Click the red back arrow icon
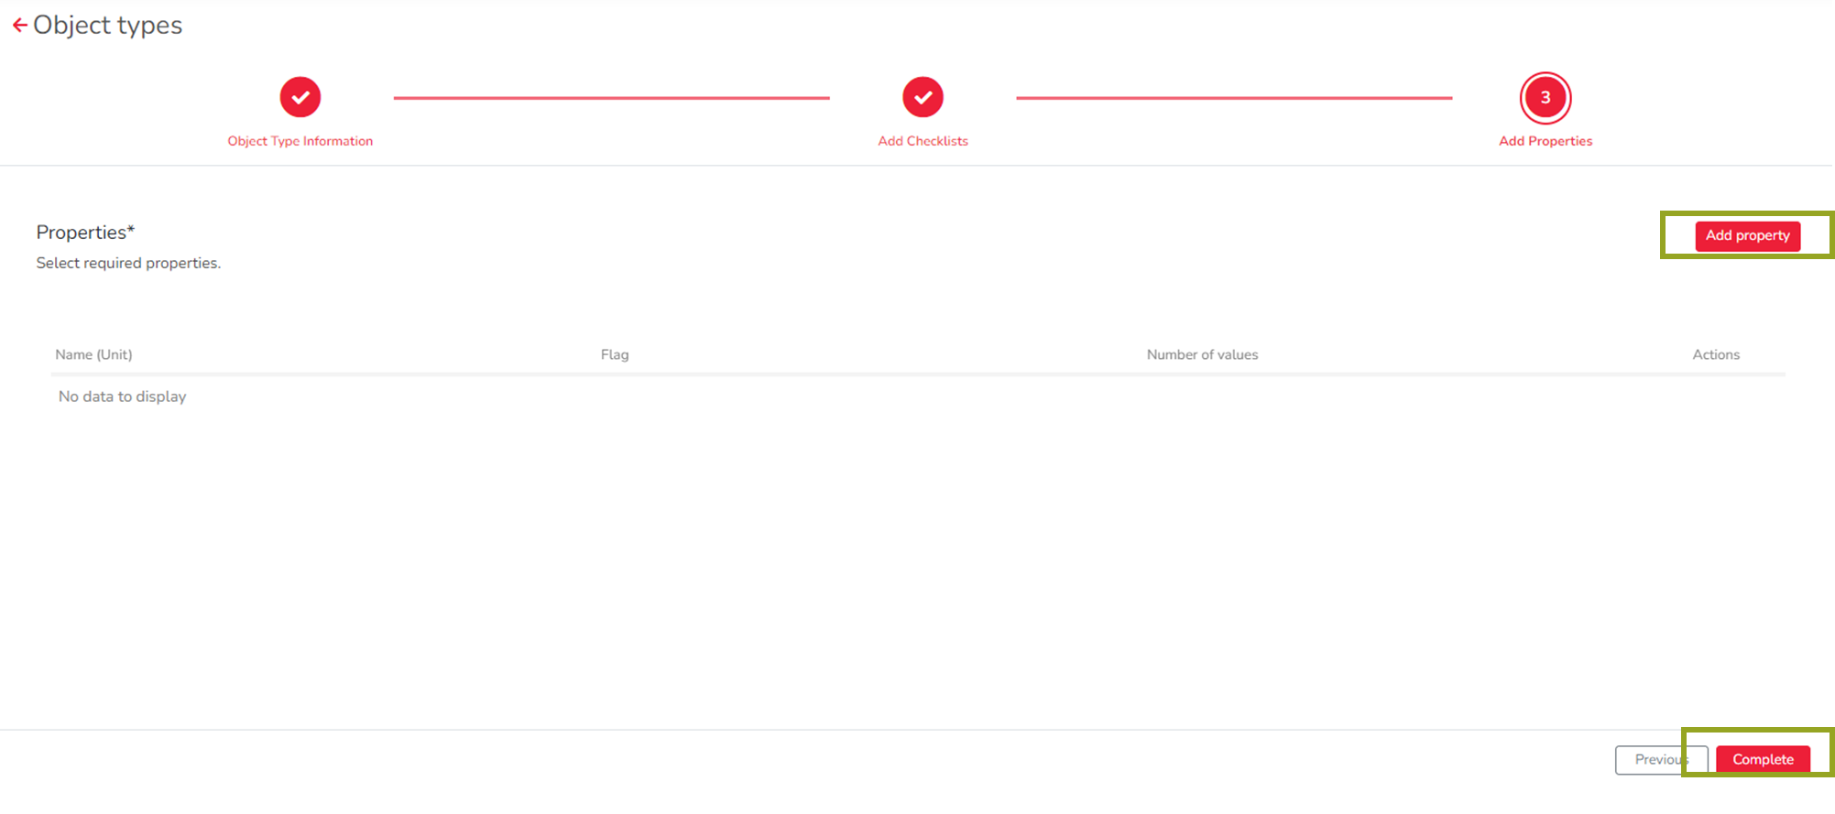The height and width of the screenshot is (814, 1835). [19, 26]
